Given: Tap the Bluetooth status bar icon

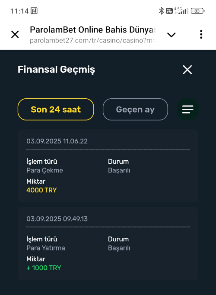Looking at the screenshot, I should [161, 11].
